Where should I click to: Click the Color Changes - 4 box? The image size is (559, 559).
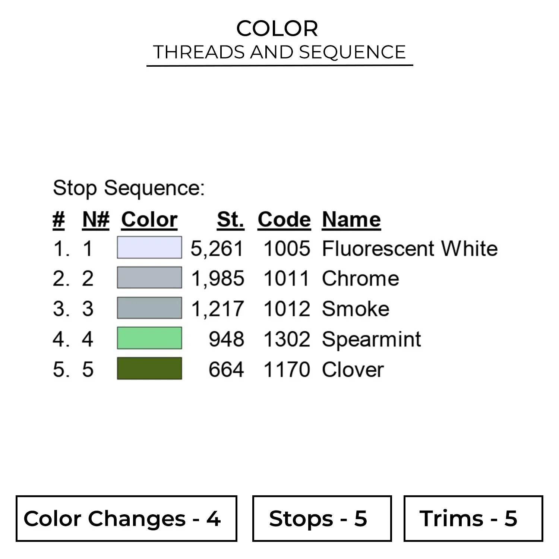coord(126,518)
